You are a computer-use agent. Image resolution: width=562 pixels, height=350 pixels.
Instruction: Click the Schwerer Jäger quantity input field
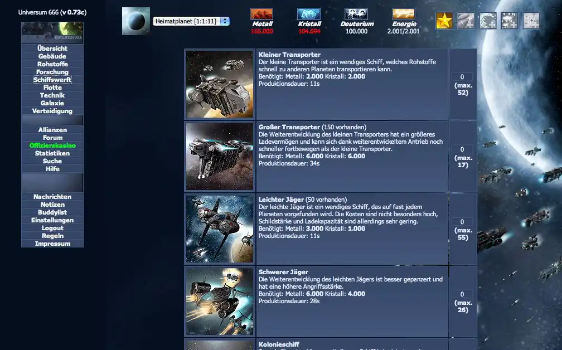coord(463,293)
